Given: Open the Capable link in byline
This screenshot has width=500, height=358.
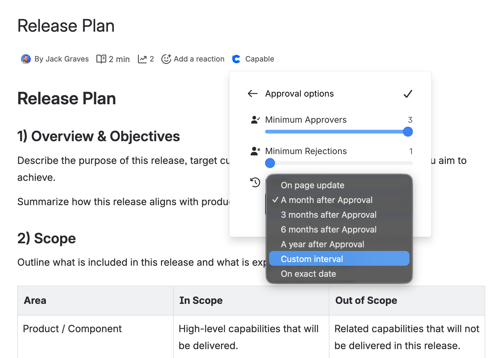Looking at the screenshot, I should coord(260,59).
